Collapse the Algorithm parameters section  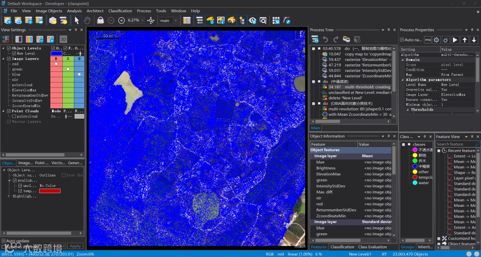point(403,80)
